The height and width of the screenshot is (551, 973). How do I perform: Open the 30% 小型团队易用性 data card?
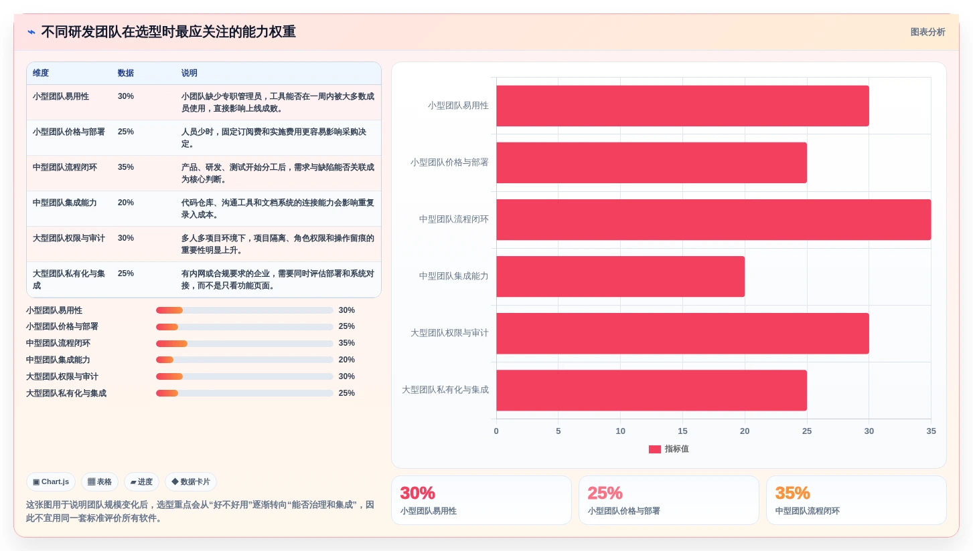[481, 500]
